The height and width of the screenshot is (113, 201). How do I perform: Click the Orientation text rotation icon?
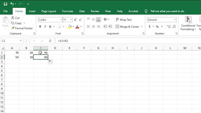106,19
